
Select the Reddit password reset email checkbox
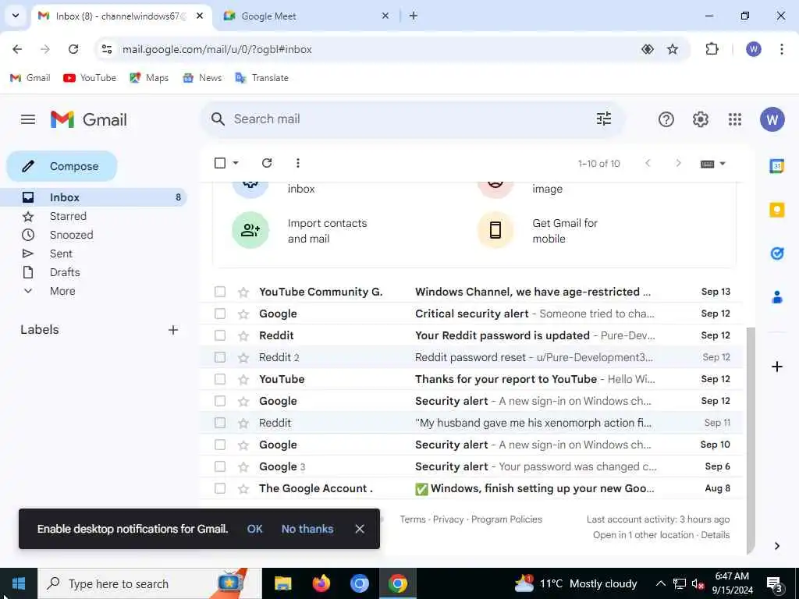tap(219, 357)
